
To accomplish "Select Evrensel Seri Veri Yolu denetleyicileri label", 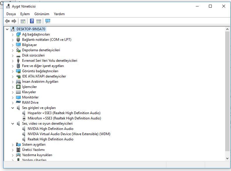I will pos(50,61).
